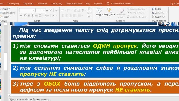Click the orange rule 3 text box

click(95, 87)
